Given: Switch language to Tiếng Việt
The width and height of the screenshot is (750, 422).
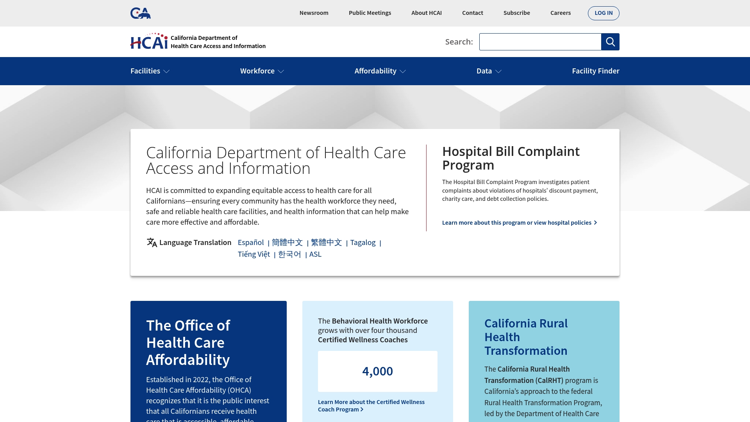Looking at the screenshot, I should [254, 254].
